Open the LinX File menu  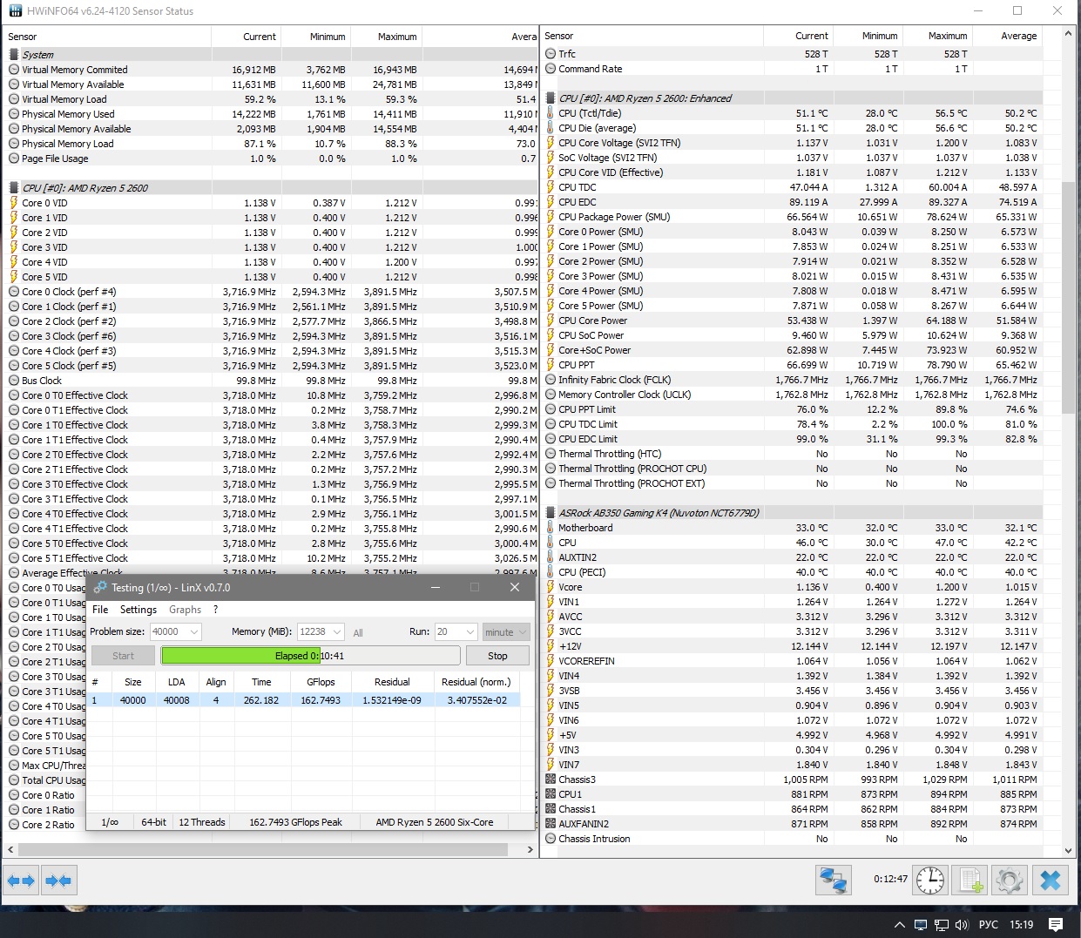(x=100, y=610)
